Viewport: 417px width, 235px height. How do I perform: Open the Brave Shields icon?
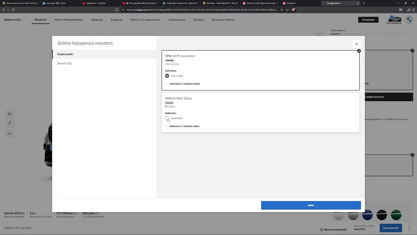click(294, 10)
